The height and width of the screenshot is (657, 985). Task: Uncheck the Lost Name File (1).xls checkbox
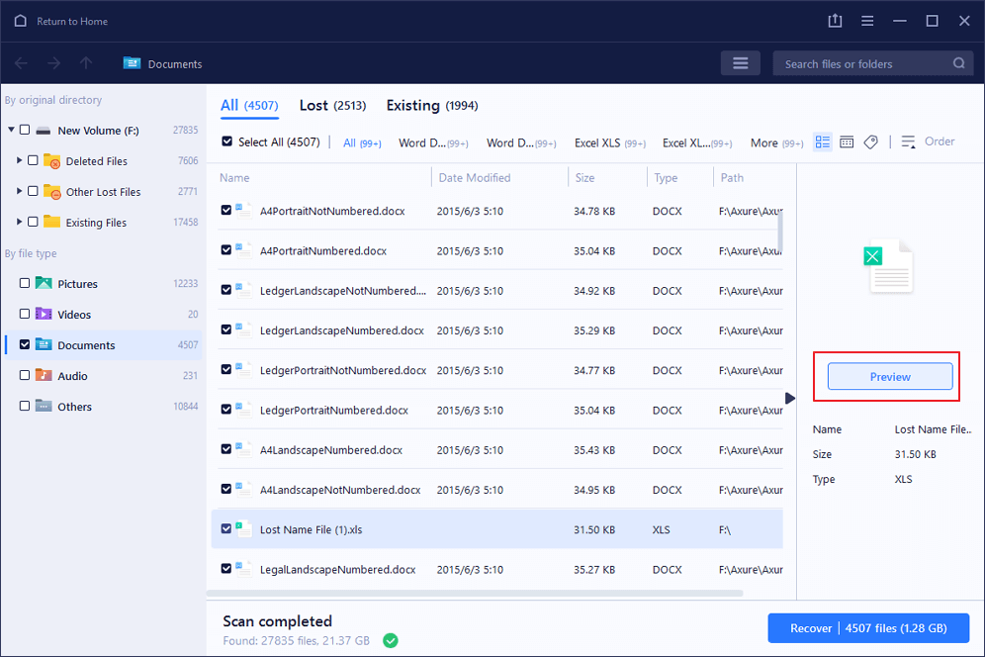coord(226,529)
